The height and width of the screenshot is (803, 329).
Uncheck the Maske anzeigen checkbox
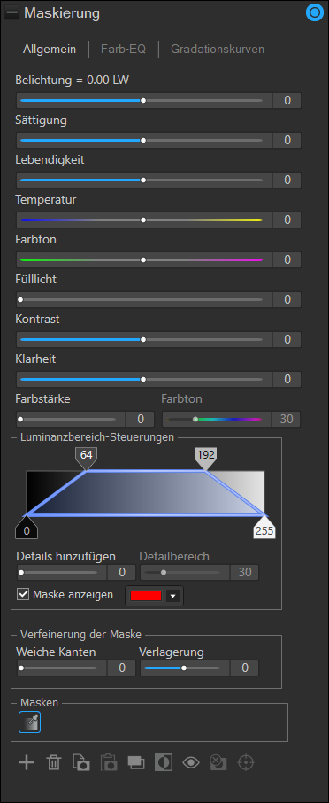pos(23,595)
